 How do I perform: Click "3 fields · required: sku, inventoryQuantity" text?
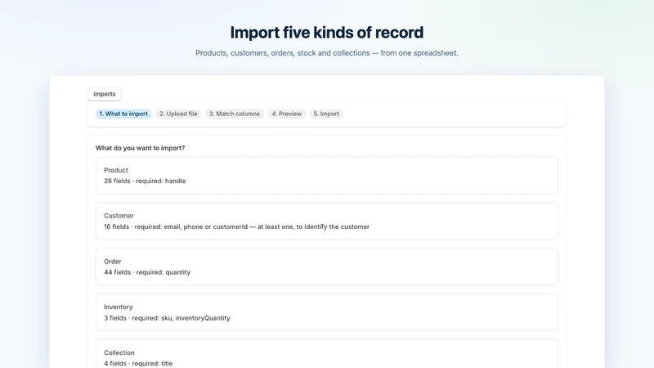coord(167,318)
